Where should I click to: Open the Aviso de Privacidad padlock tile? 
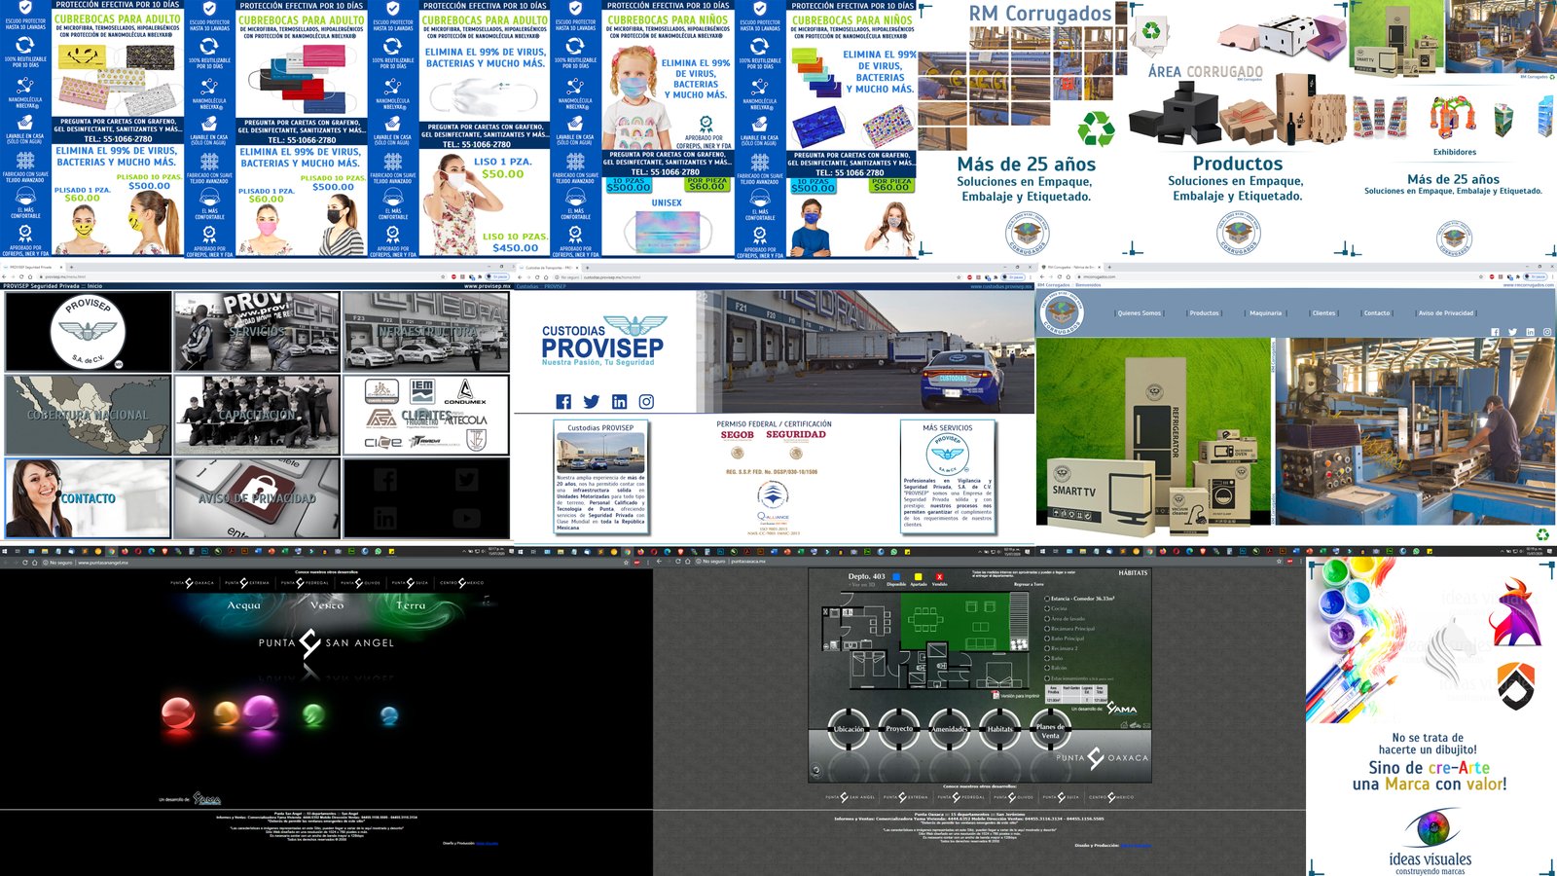(x=257, y=498)
